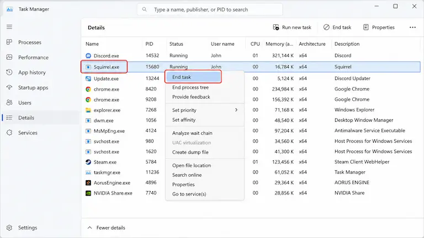Sort by the Name column header

click(x=92, y=44)
